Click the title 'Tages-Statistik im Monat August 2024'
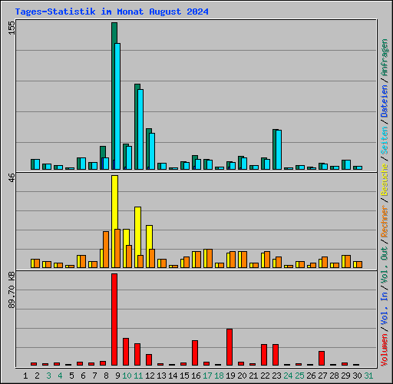Image resolution: width=393 pixels, height=384 pixels. (x=112, y=12)
